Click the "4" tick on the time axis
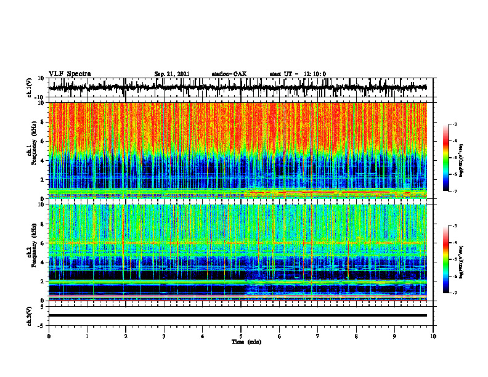Screen dimensions: 488x377 point(203,336)
